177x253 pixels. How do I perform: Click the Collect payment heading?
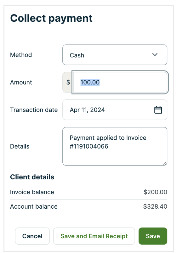[51, 18]
